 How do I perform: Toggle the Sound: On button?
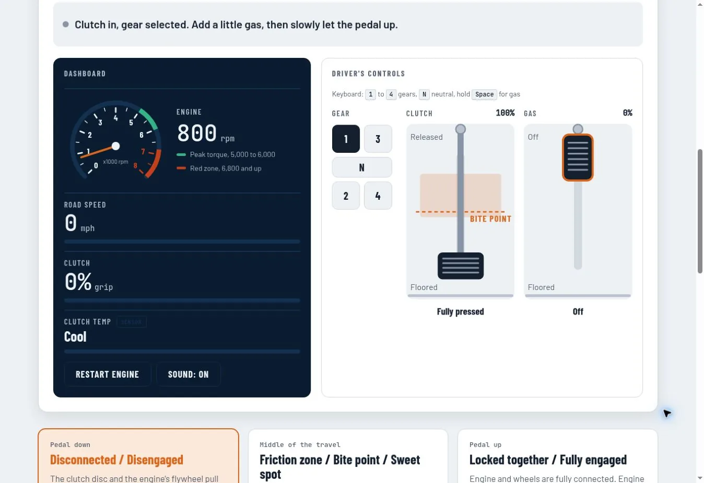point(189,375)
